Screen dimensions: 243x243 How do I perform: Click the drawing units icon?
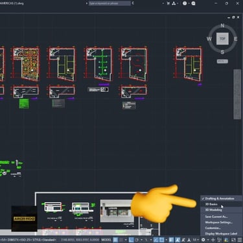[219, 240]
